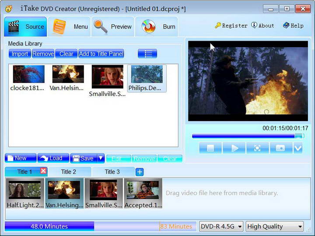Go to the Preview tab
This screenshot has height=236, width=315.
click(113, 27)
